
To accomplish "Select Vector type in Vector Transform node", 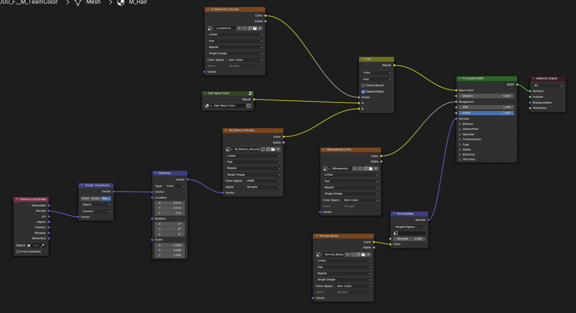I will (x=96, y=199).
